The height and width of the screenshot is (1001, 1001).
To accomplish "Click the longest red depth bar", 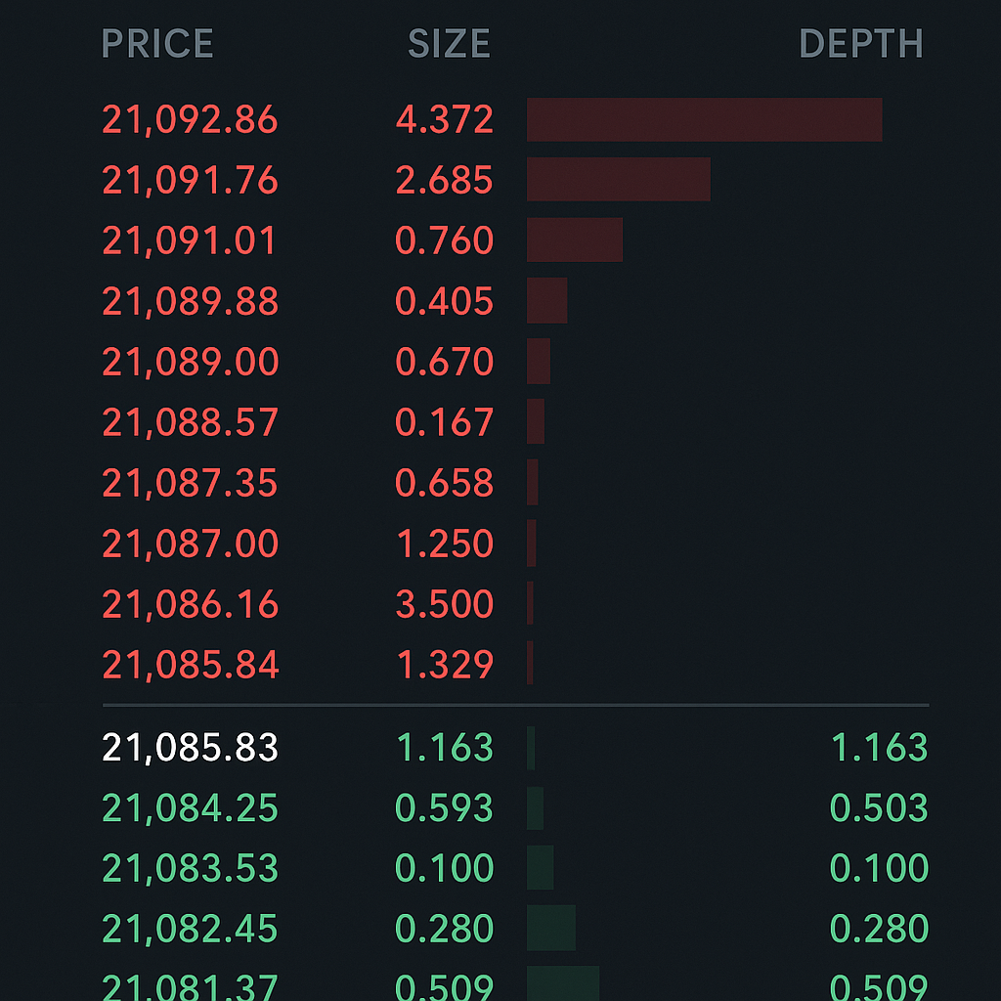I will click(x=704, y=119).
